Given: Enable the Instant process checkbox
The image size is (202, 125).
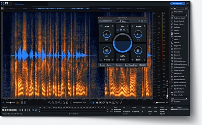Looking at the screenshot, I should [71, 102].
